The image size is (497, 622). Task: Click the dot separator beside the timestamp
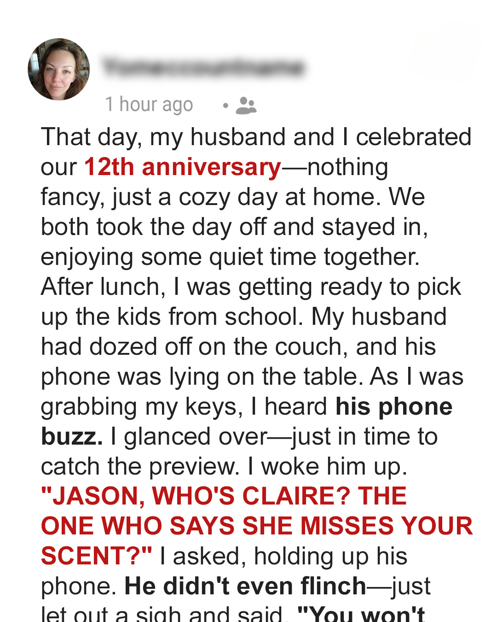225,106
